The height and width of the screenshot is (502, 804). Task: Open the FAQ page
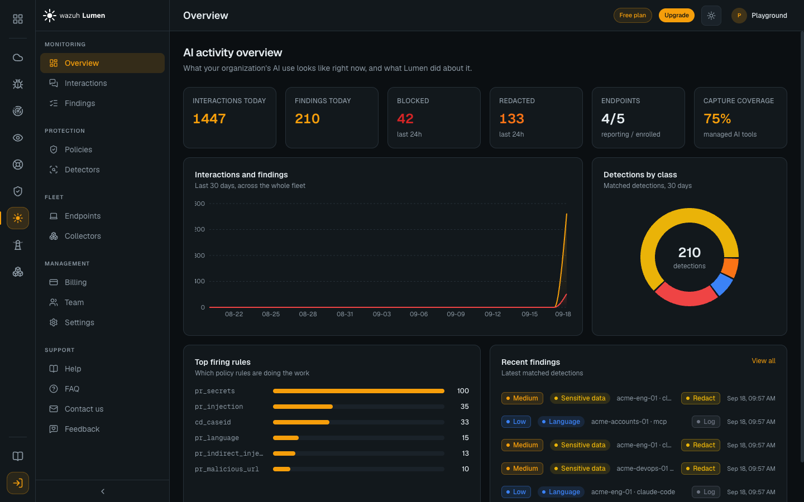(x=102, y=389)
